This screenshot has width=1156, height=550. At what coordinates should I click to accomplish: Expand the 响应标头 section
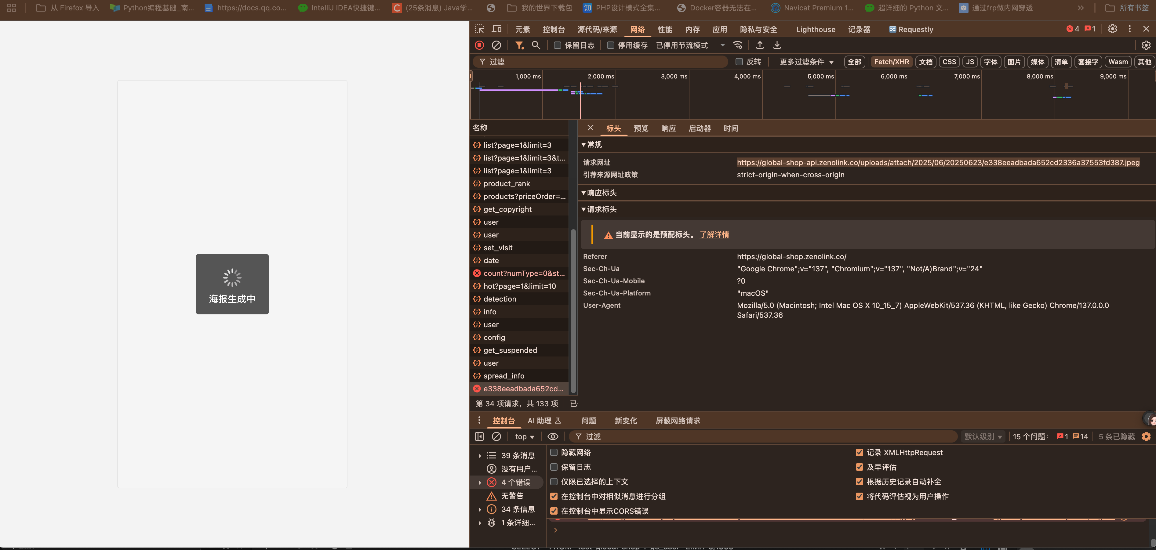click(x=599, y=193)
